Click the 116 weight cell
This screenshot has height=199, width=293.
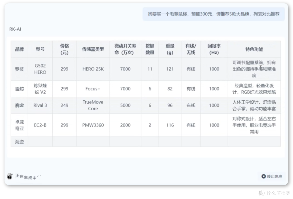click(x=170, y=125)
